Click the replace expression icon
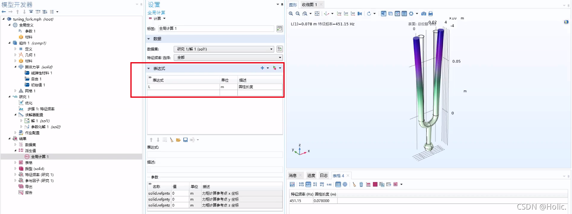 tap(275, 68)
